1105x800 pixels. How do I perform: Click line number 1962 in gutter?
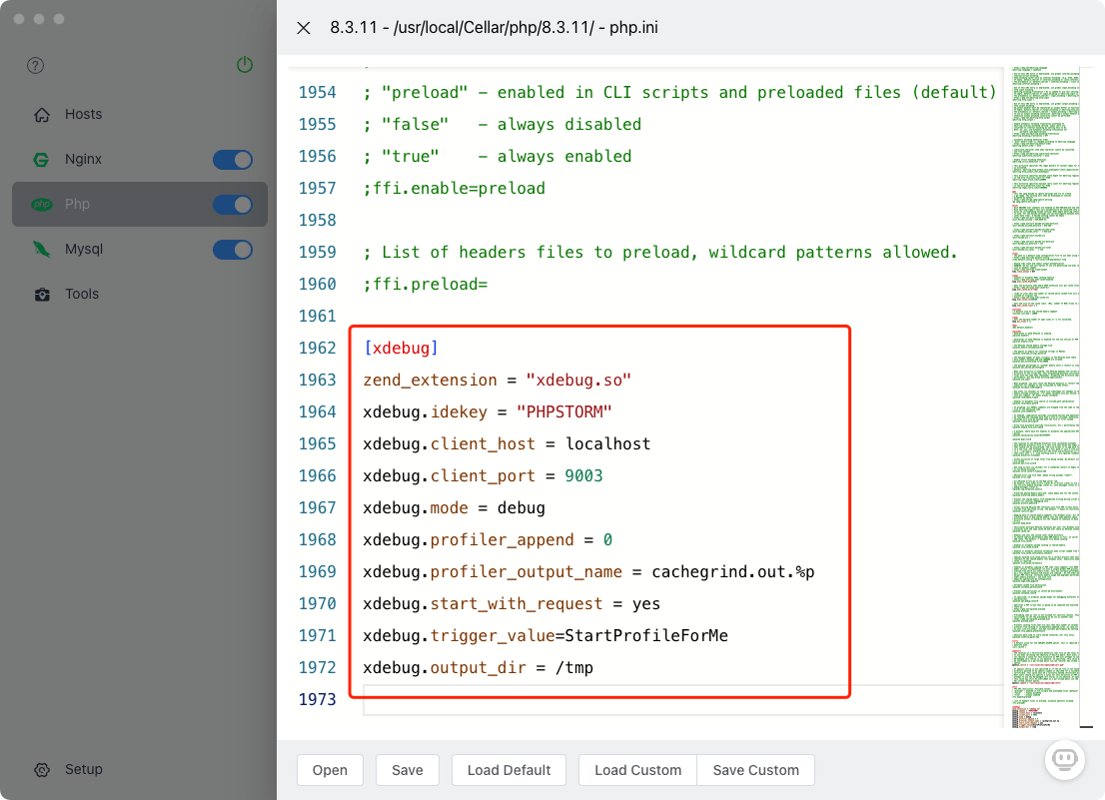pos(317,348)
